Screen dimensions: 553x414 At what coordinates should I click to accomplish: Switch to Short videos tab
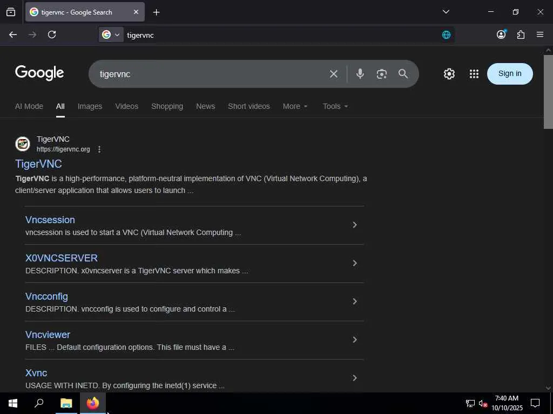point(249,106)
